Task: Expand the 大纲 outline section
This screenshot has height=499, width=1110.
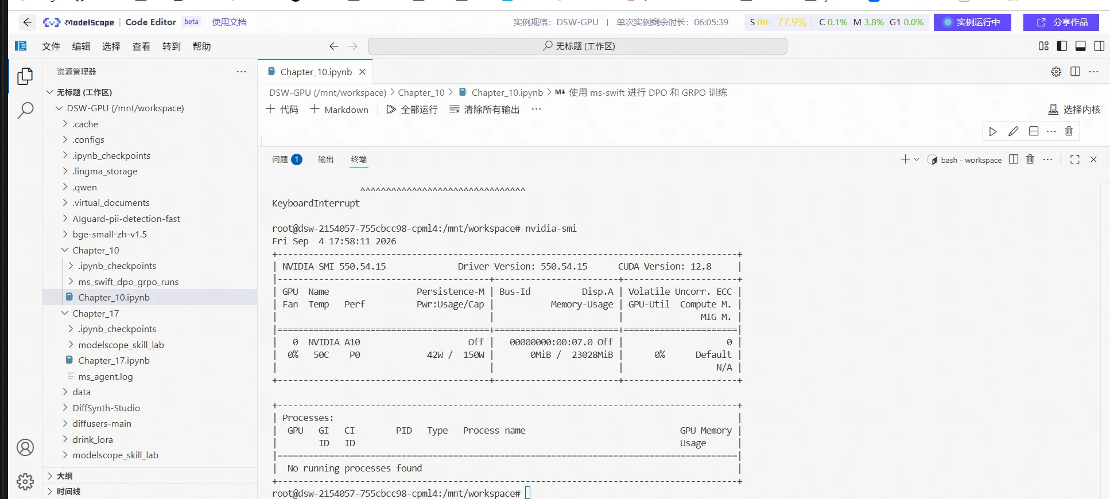Action: tap(50, 475)
